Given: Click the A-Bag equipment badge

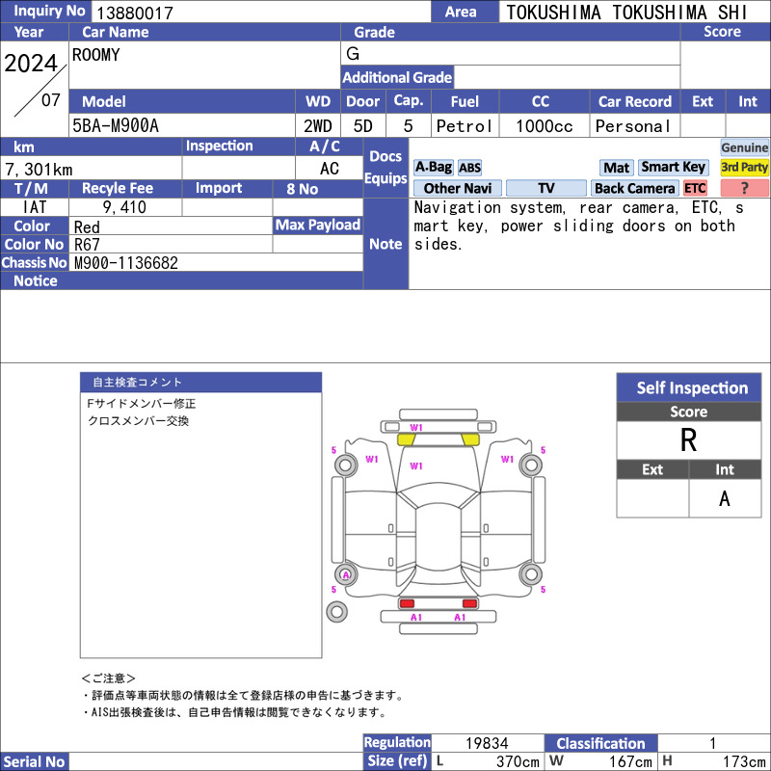Looking at the screenshot, I should [433, 167].
